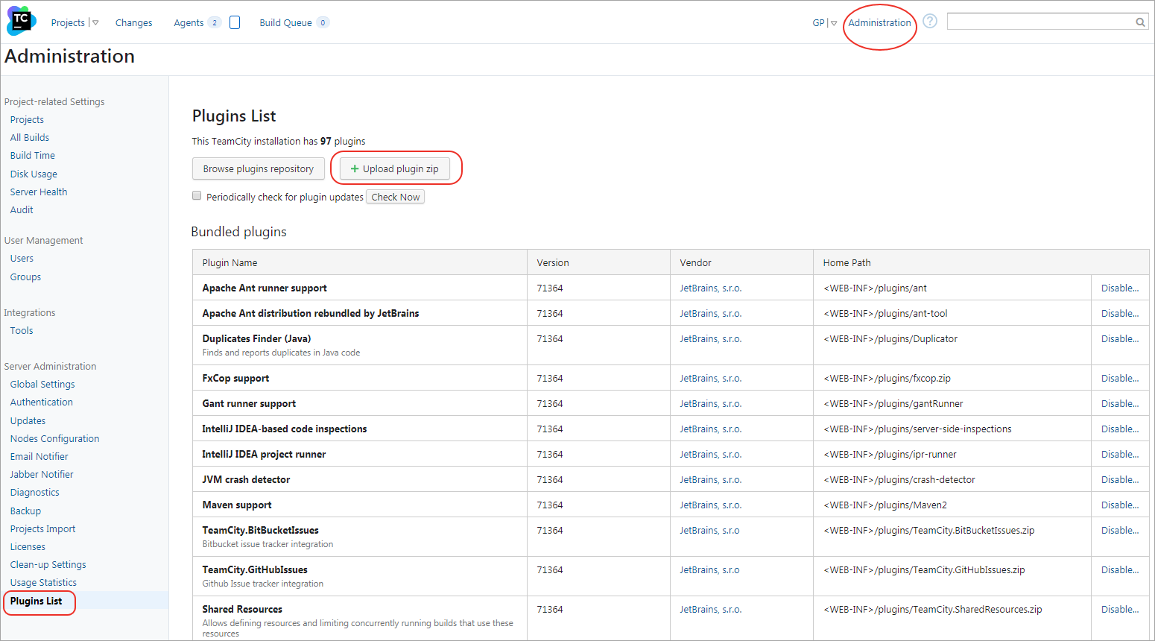Click the agents status square icon
The image size is (1155, 641).
coord(235,22)
